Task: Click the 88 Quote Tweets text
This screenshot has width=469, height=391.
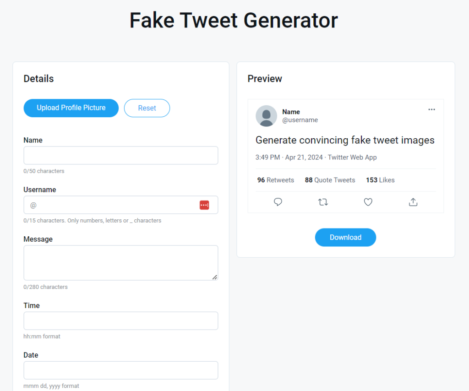Action: click(329, 180)
